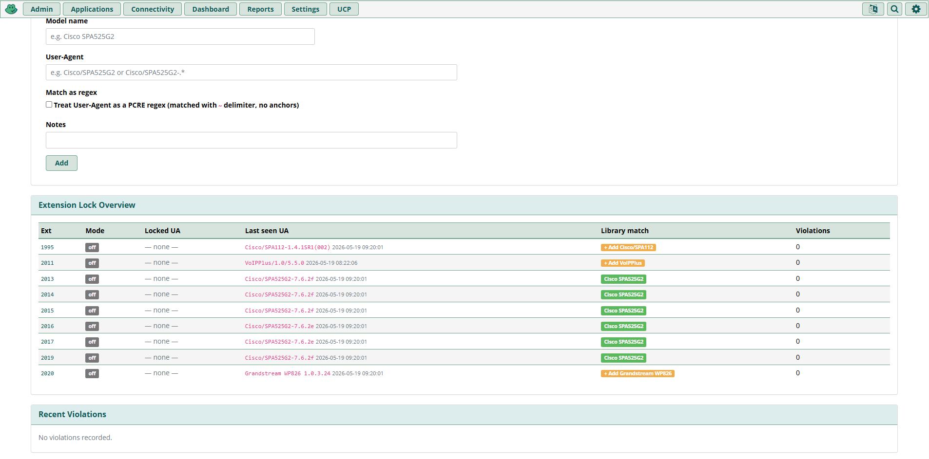
Task: Select extension number 2013
Action: tap(47, 279)
